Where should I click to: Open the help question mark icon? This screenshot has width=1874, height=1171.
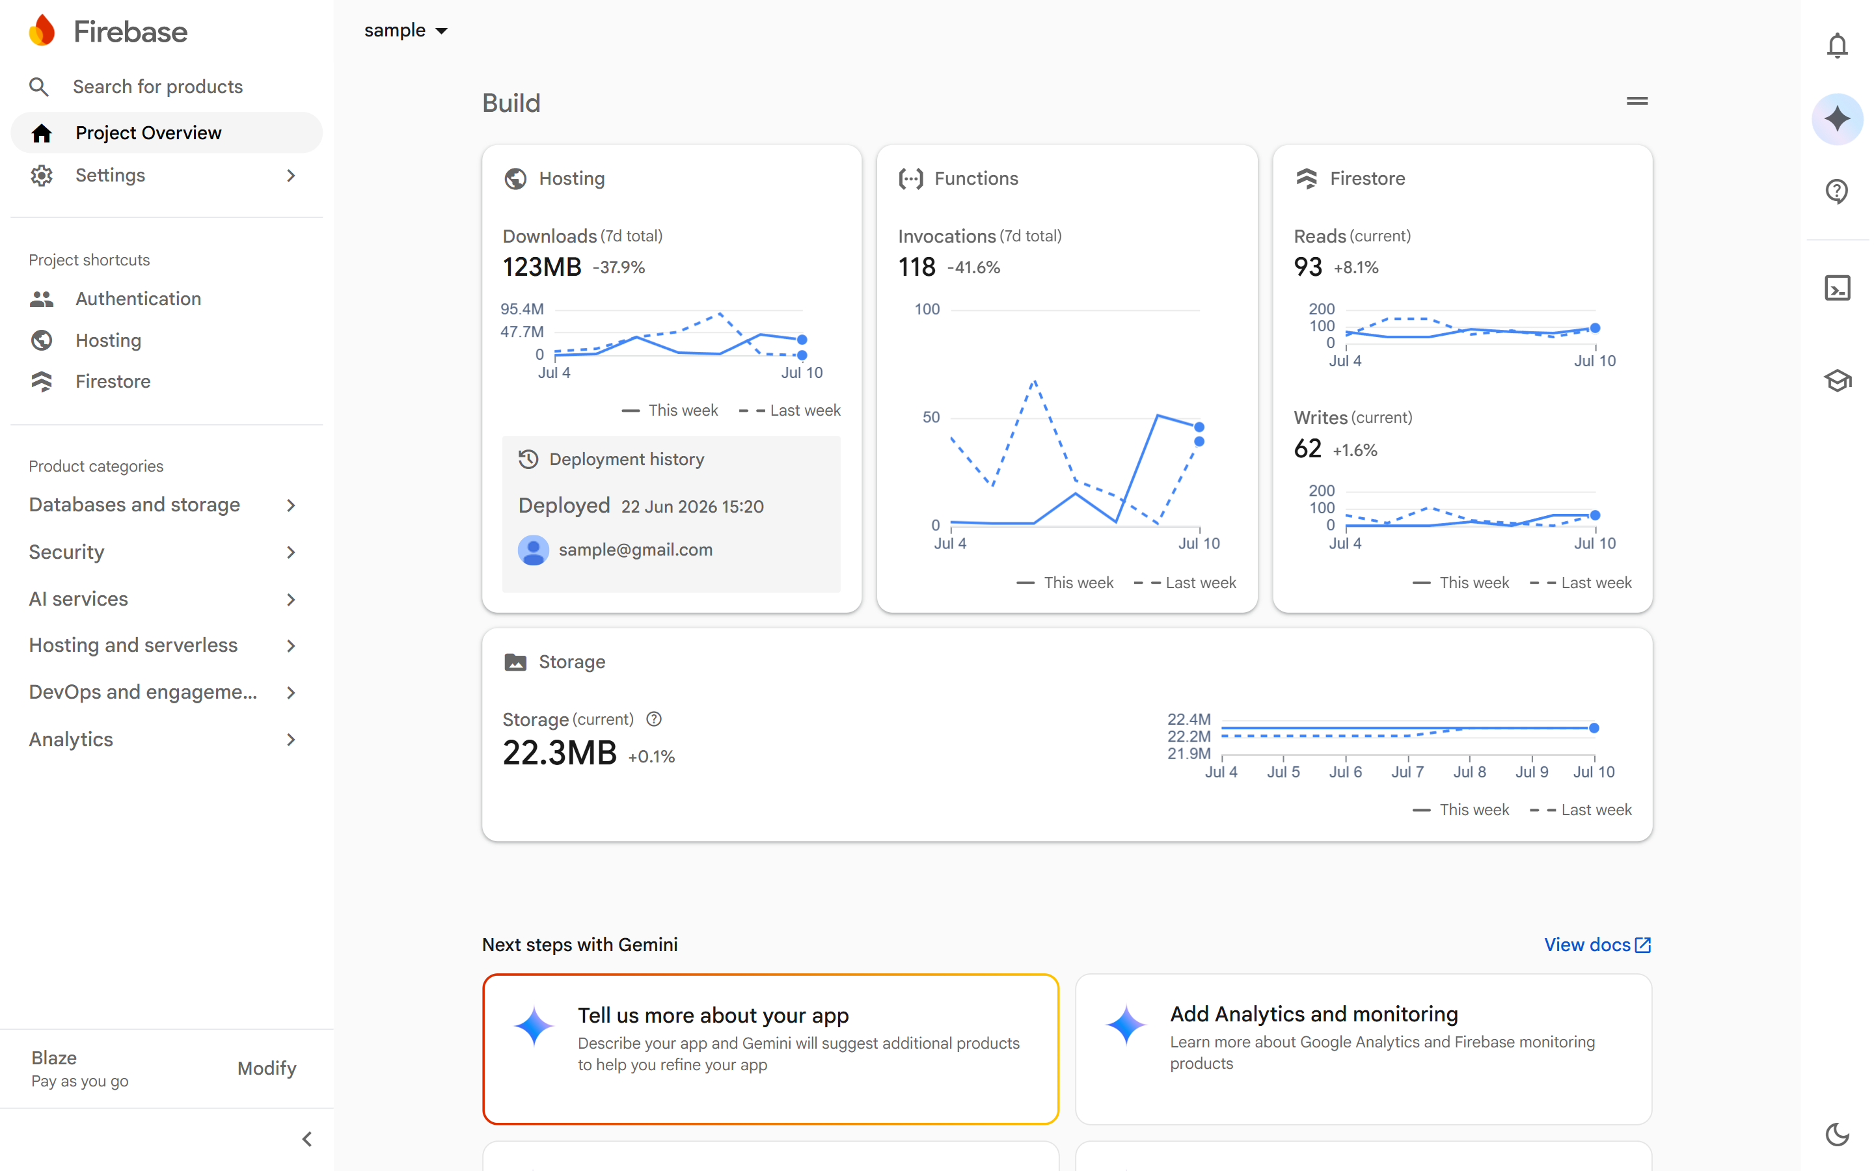tap(1837, 191)
